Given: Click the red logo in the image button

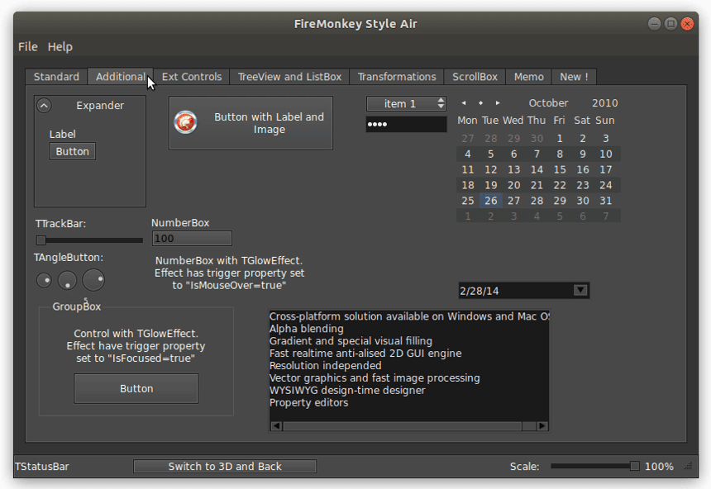Looking at the screenshot, I should click(185, 122).
